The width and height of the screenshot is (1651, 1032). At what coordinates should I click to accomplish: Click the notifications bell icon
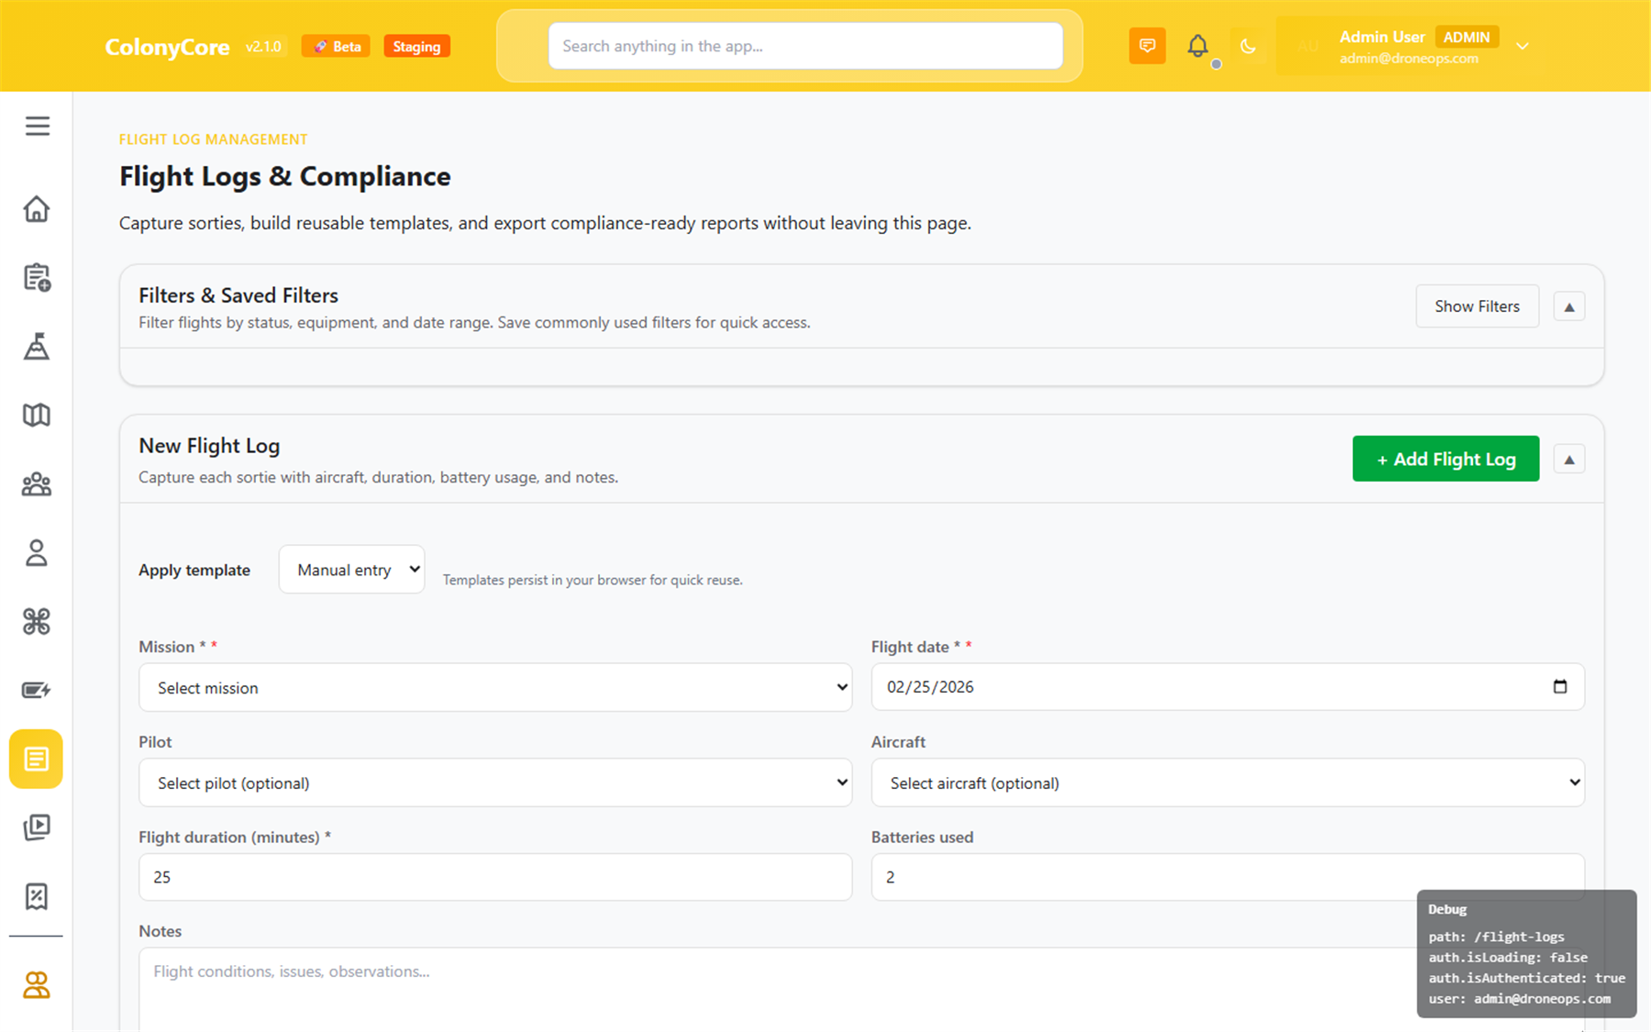[1198, 46]
